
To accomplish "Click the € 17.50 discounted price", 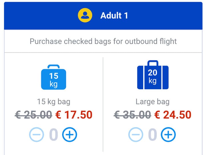I will [74, 115].
